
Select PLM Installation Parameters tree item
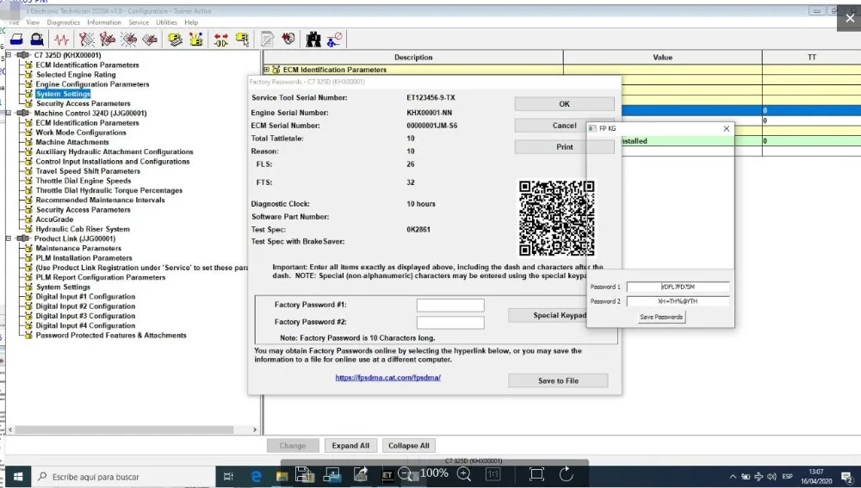[84, 258]
